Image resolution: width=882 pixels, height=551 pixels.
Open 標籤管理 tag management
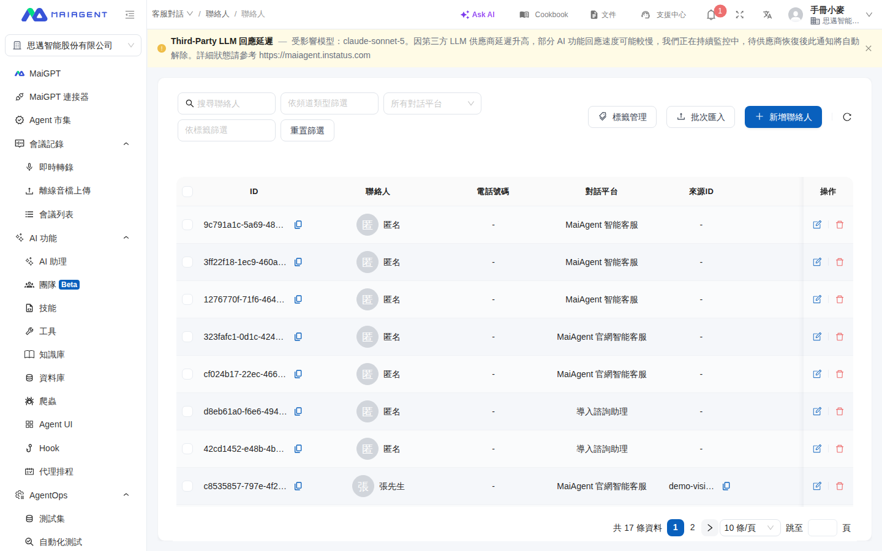622,117
